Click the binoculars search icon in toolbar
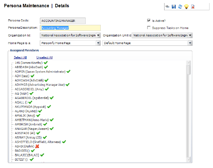The width and height of the screenshot is (213, 168). (167, 6)
